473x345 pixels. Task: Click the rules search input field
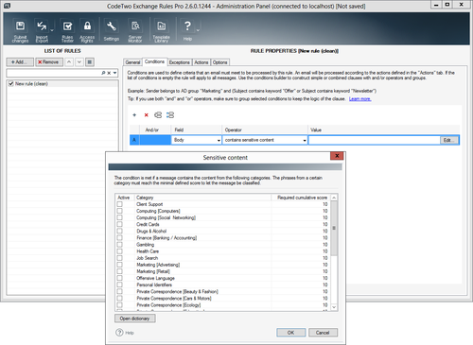[x=54, y=73]
